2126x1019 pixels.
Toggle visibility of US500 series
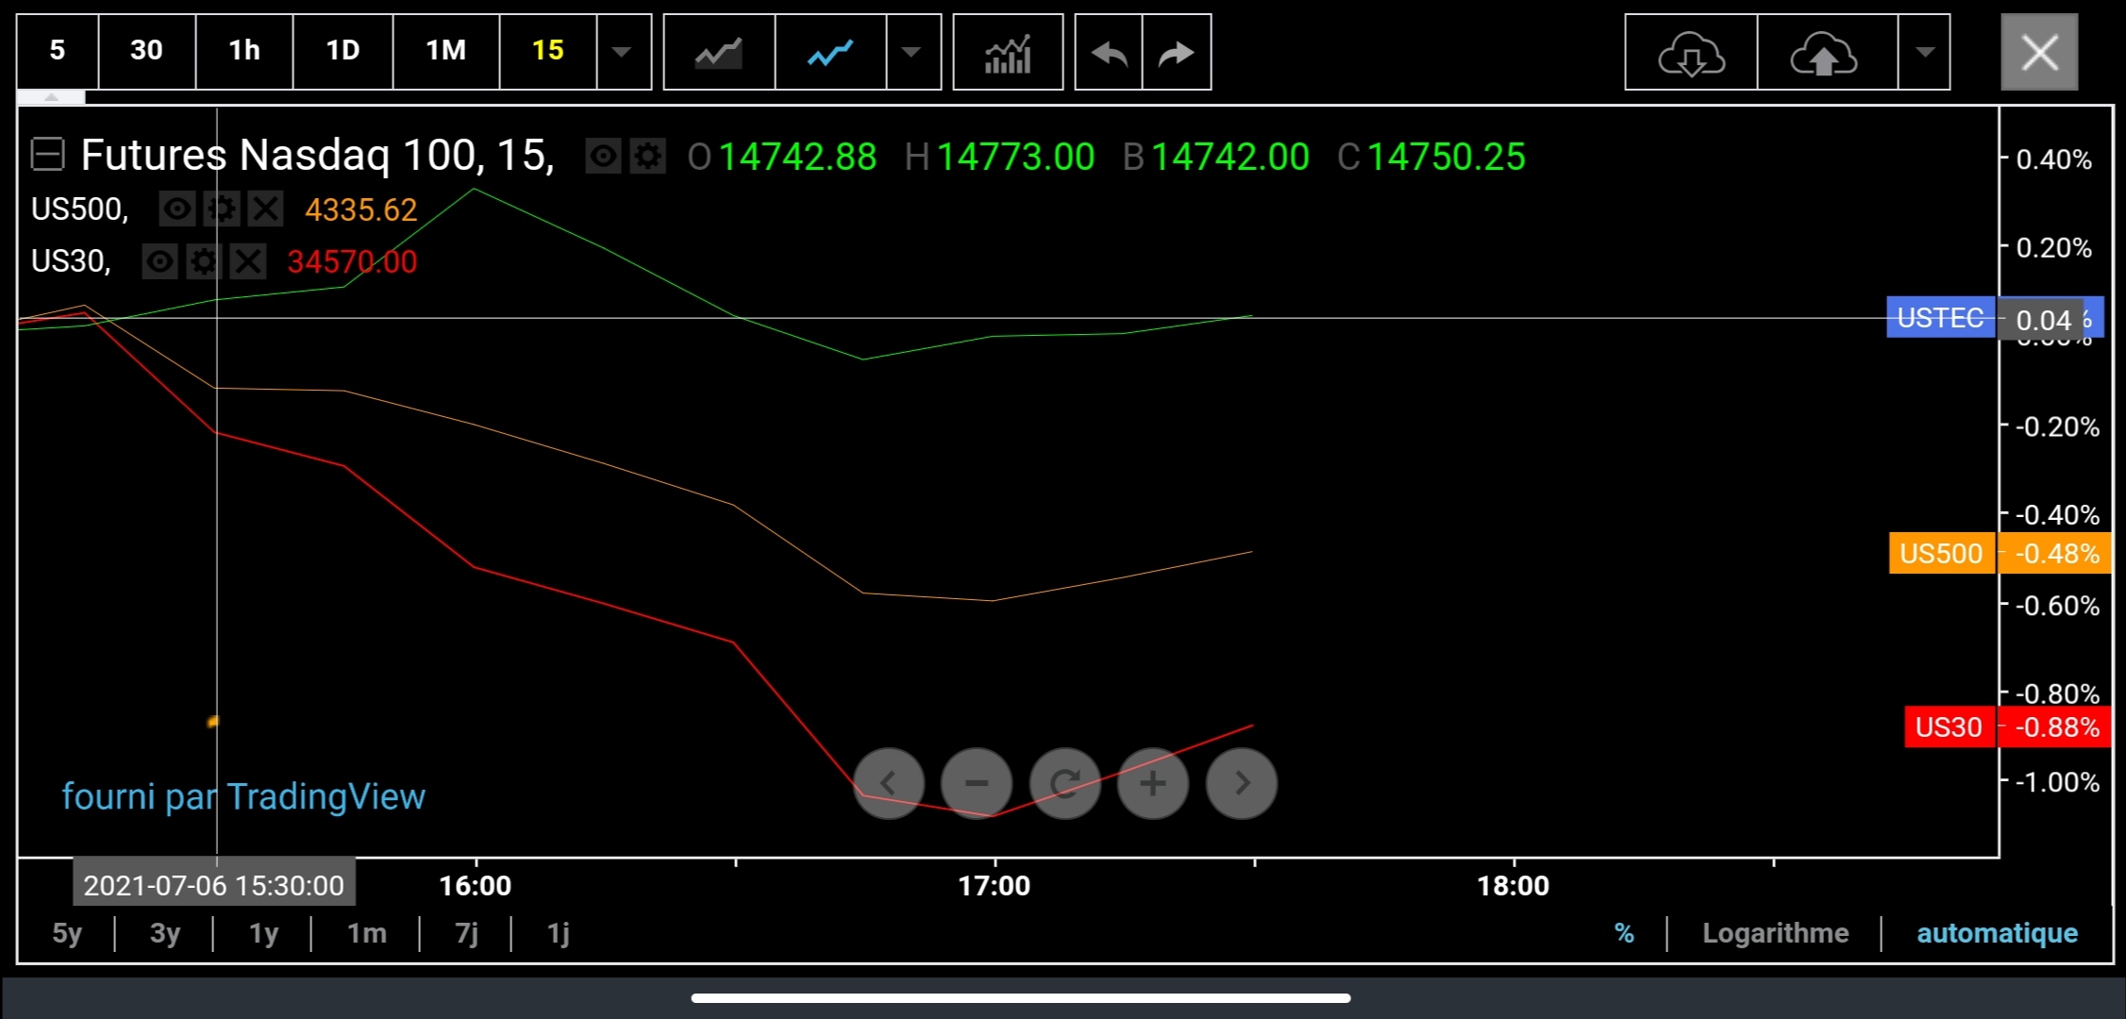pos(176,209)
